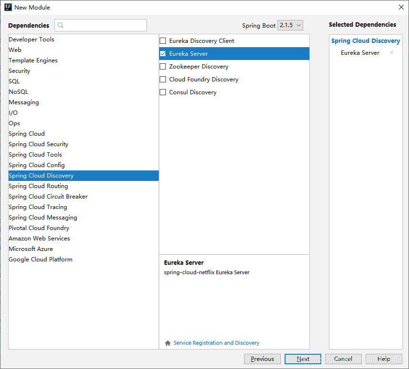Open Spring Cloud Security category

pyautogui.click(x=83, y=144)
